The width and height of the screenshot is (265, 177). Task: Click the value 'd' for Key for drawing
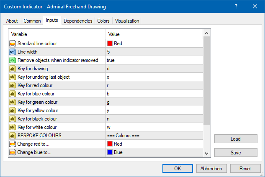(x=108, y=69)
